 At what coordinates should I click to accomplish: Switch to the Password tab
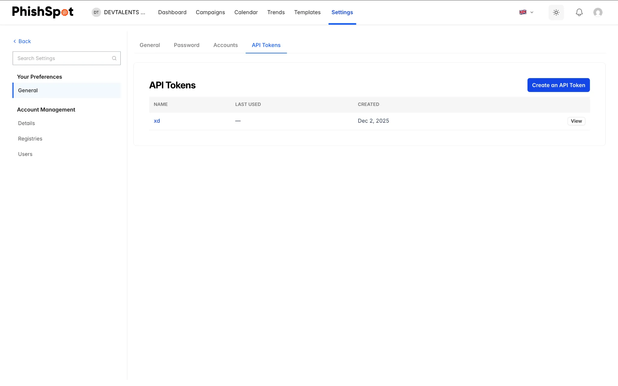[x=186, y=45]
